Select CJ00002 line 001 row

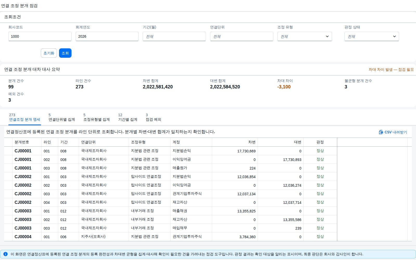click(x=171, y=177)
